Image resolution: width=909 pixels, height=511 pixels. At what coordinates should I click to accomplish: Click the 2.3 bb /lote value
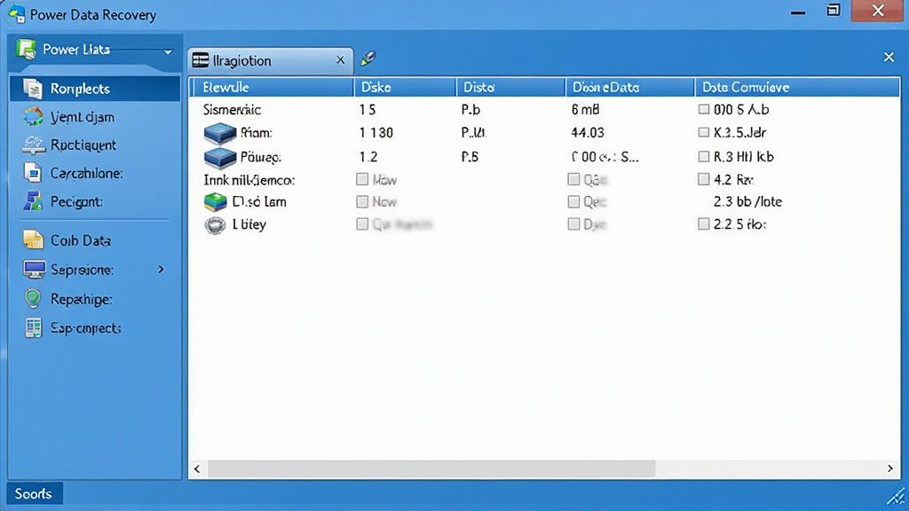pos(747,201)
